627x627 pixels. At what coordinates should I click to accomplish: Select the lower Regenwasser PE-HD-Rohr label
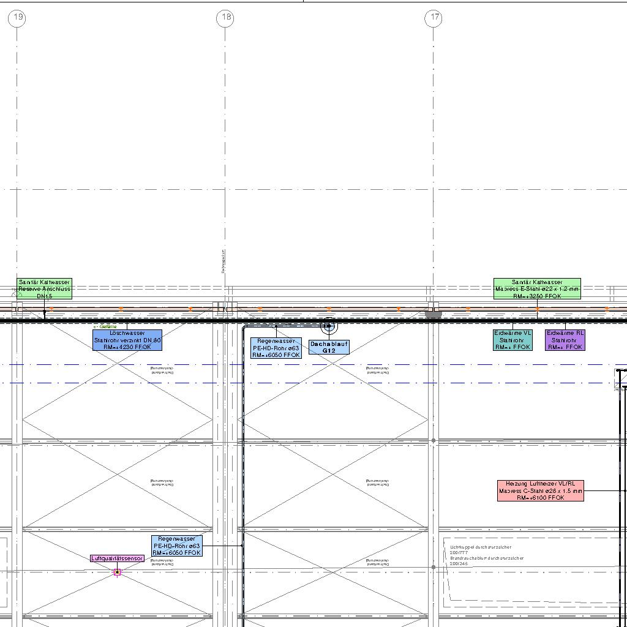[x=176, y=546]
